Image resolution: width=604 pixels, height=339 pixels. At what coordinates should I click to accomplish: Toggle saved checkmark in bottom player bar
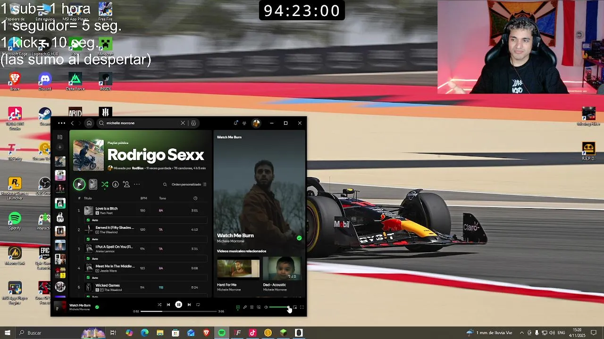97,307
